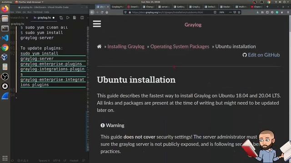
Task: Go to docs home via the house icon
Action: [99, 46]
